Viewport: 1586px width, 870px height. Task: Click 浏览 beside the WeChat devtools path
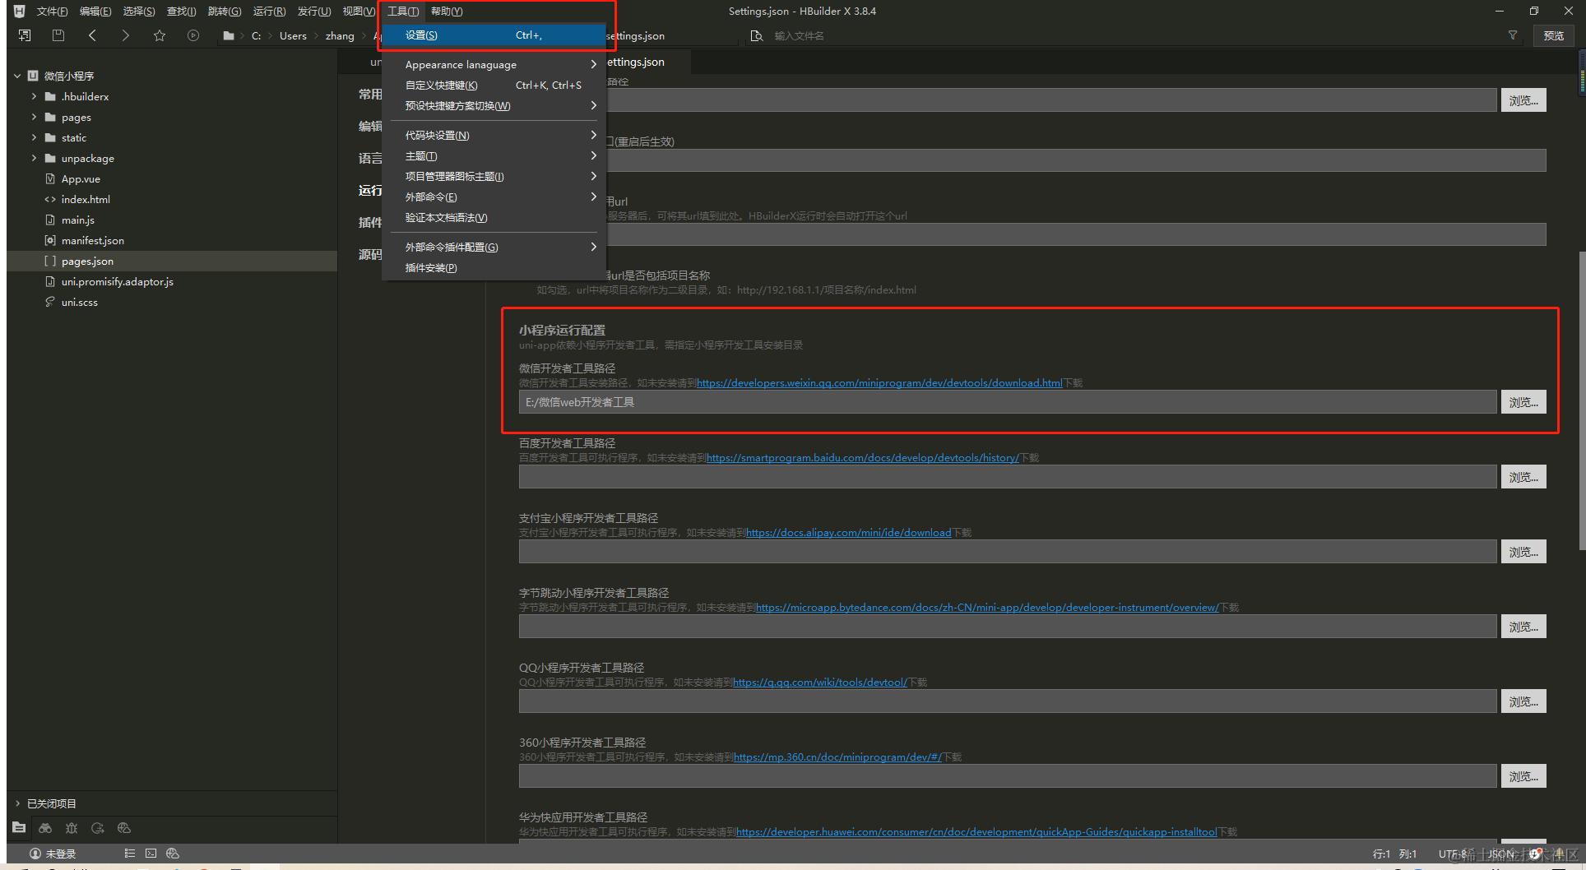point(1523,401)
